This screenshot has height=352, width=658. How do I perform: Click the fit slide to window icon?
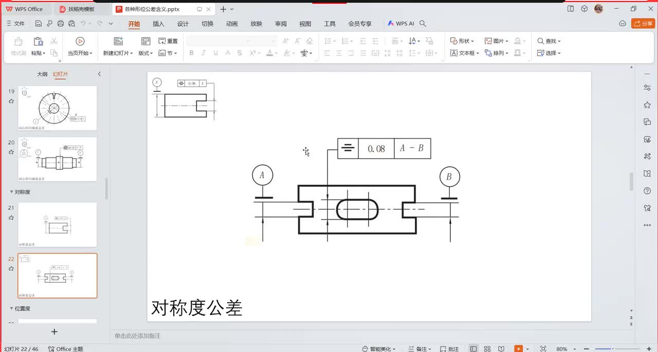[543, 349]
